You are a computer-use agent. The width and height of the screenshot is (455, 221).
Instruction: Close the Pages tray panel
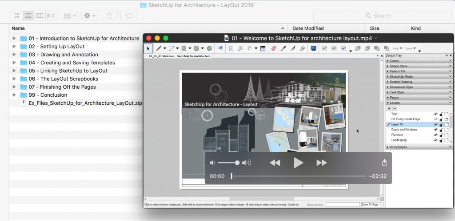coord(450,97)
